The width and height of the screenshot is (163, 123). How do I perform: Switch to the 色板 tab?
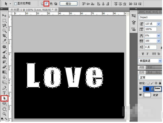click(148, 12)
